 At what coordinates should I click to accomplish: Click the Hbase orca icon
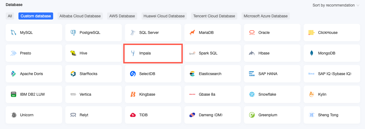tap(252, 53)
